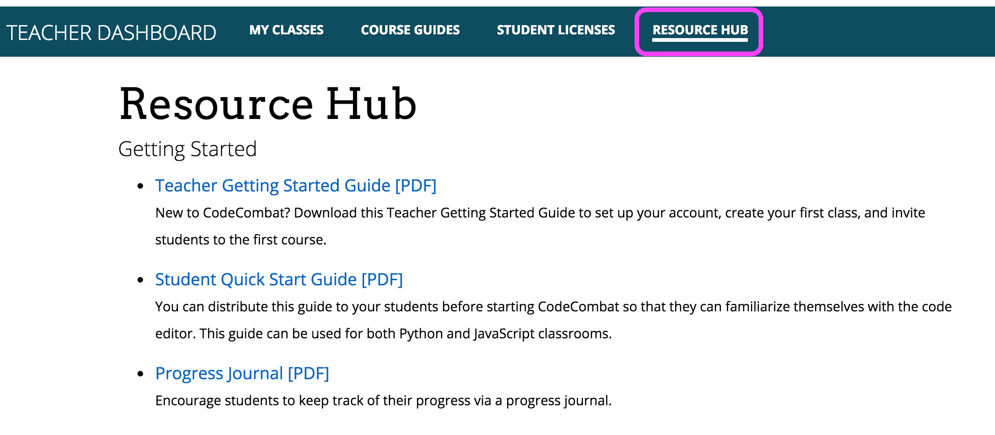The image size is (995, 435).
Task: Click the 'students to the first course' line
Action: (x=241, y=240)
